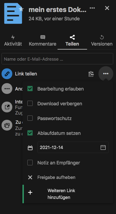The image size is (116, 214).
Task: Toggle favorite star on document icon
Action: coord(21,9)
